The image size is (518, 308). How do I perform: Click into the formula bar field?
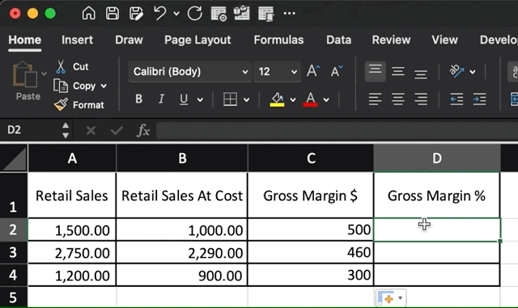tap(337, 130)
